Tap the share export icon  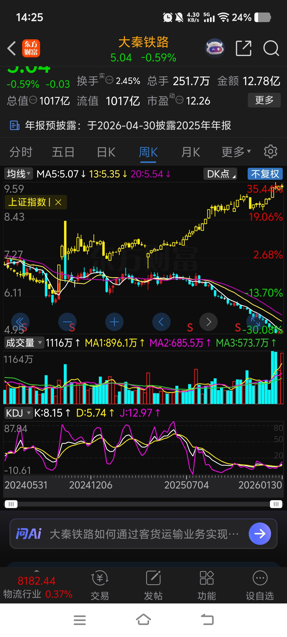[244, 48]
